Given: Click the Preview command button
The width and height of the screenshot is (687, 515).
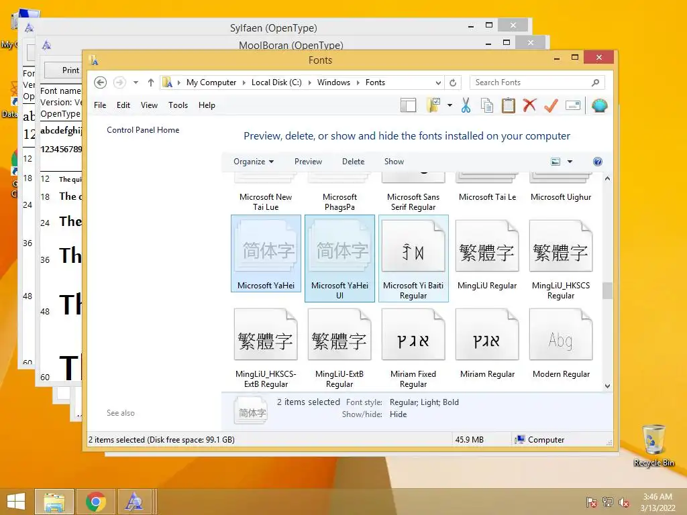Looking at the screenshot, I should (x=308, y=162).
